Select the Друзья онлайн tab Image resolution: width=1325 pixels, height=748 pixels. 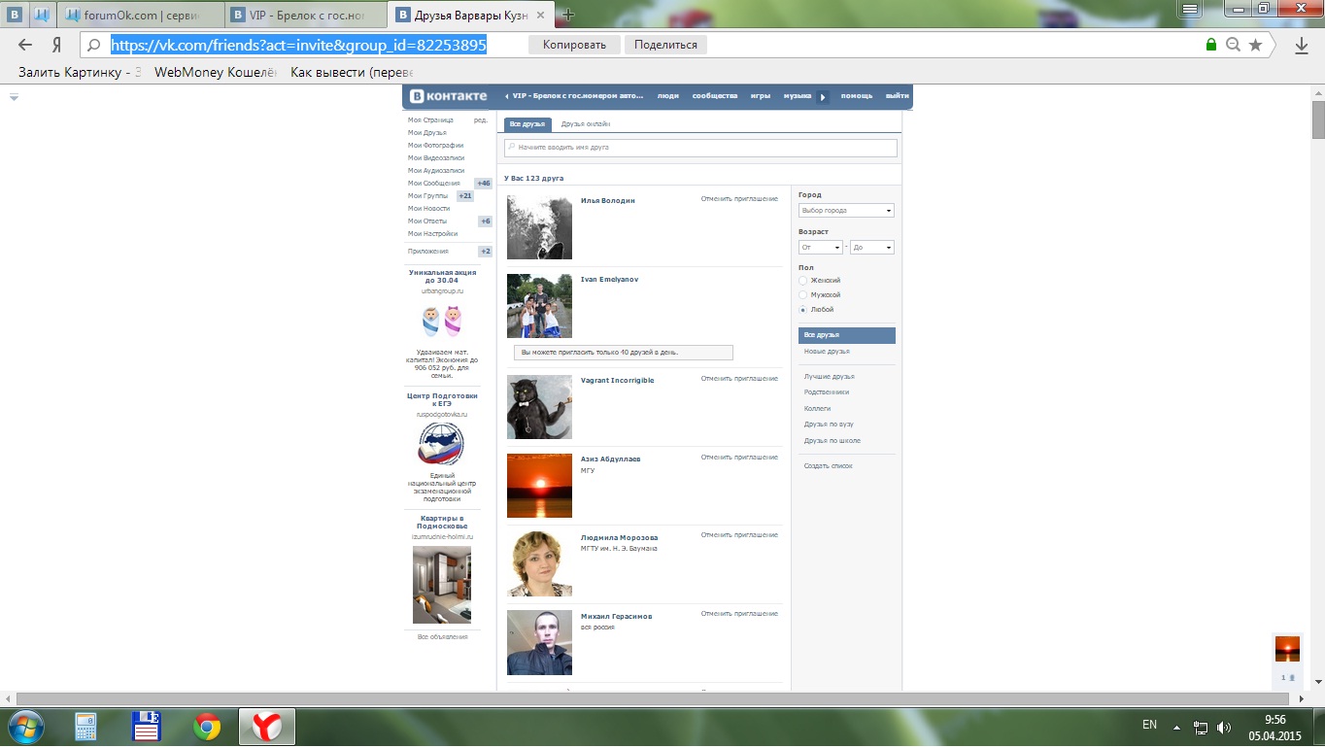point(586,124)
